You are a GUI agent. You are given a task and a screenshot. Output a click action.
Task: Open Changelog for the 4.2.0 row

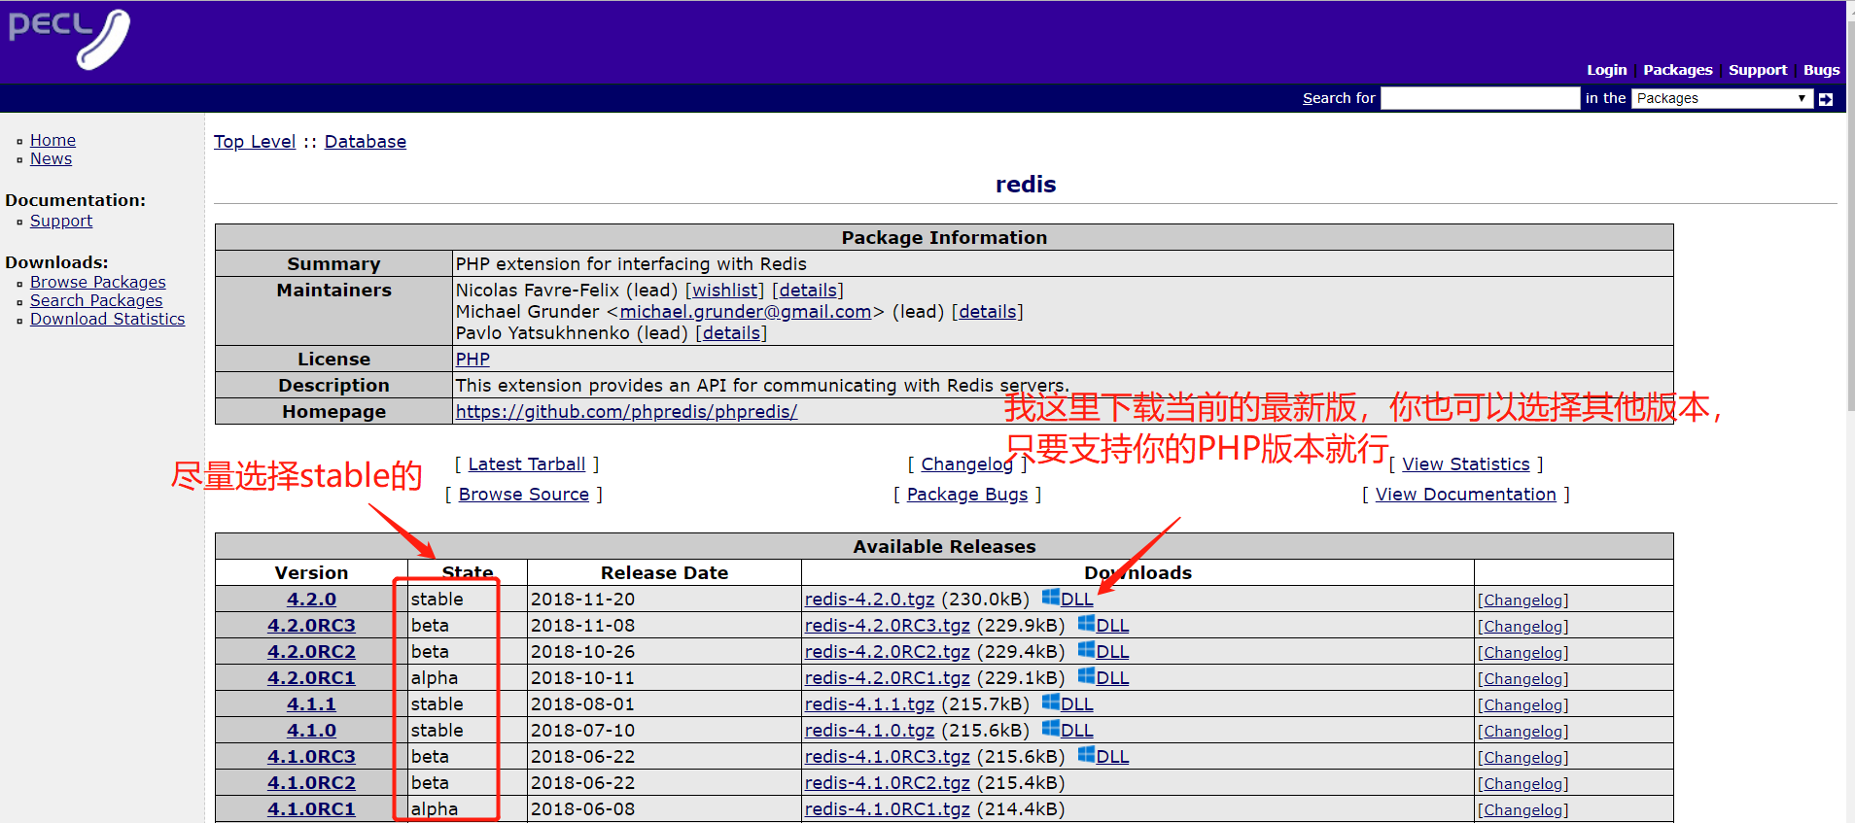coord(1522,600)
